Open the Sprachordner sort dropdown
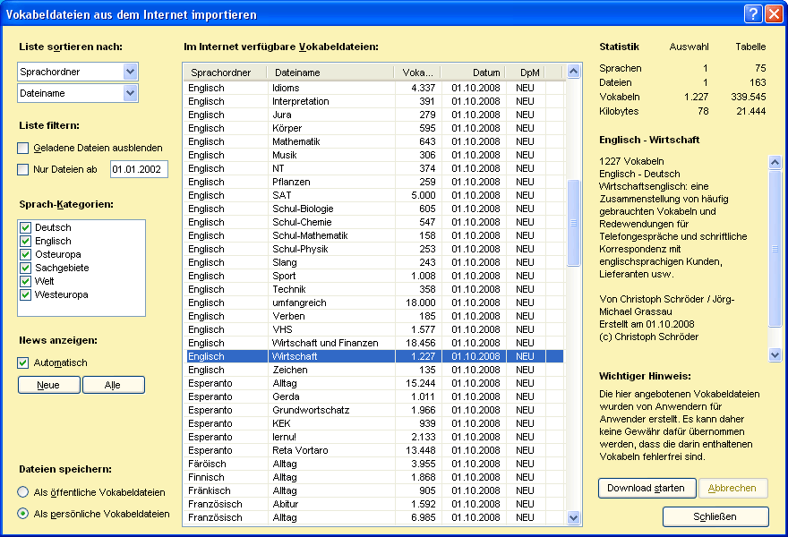788x537 pixels. [x=130, y=72]
